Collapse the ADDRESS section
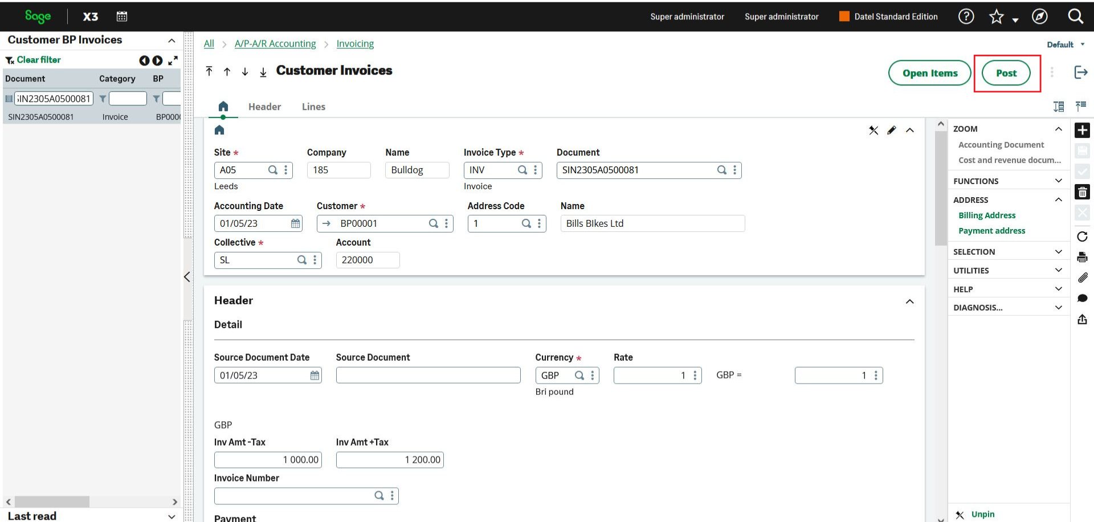Viewport: 1094px width, 522px height. 1058,199
